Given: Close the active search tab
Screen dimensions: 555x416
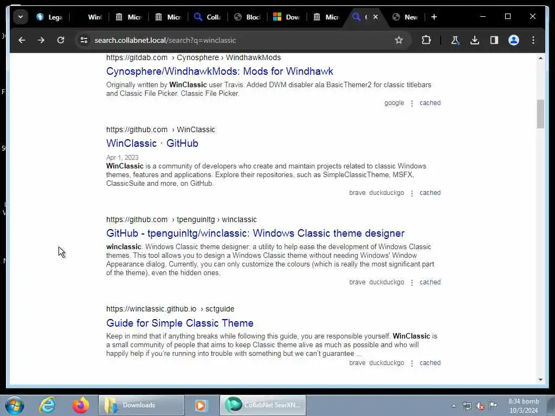Looking at the screenshot, I should pos(376,17).
